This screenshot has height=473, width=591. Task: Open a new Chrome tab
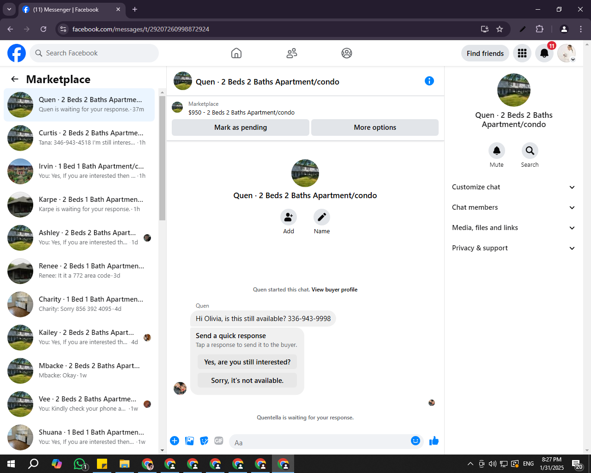[135, 9]
